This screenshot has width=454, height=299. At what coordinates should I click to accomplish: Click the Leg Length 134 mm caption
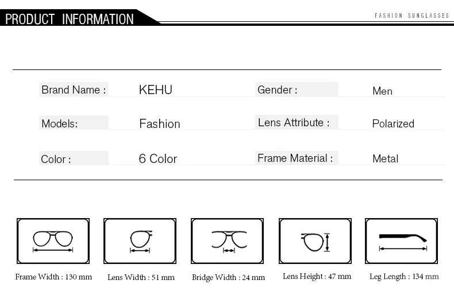(x=404, y=277)
